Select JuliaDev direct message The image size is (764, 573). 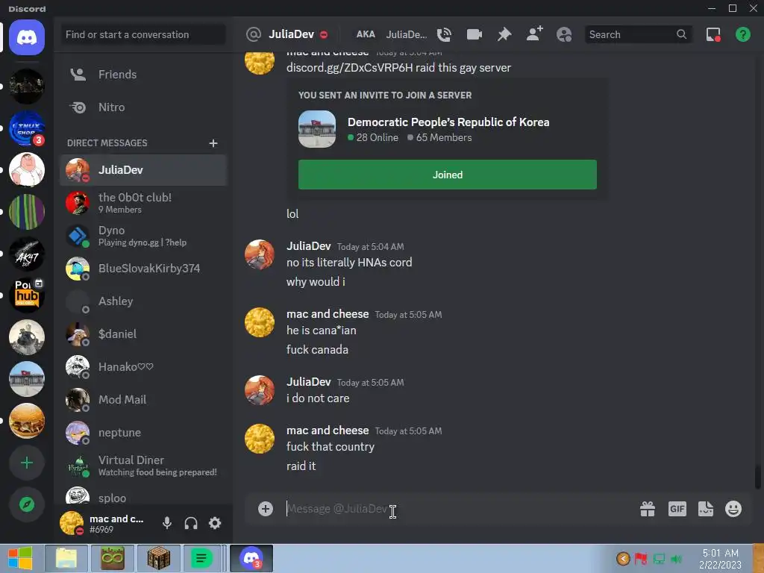pyautogui.click(x=143, y=170)
